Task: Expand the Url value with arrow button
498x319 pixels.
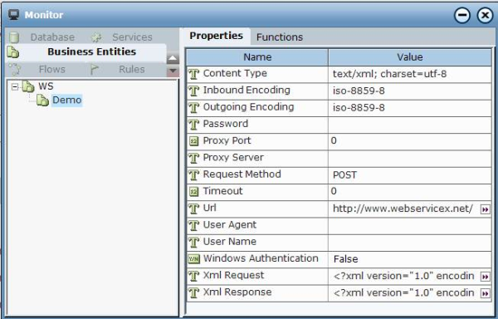Action: (x=485, y=209)
